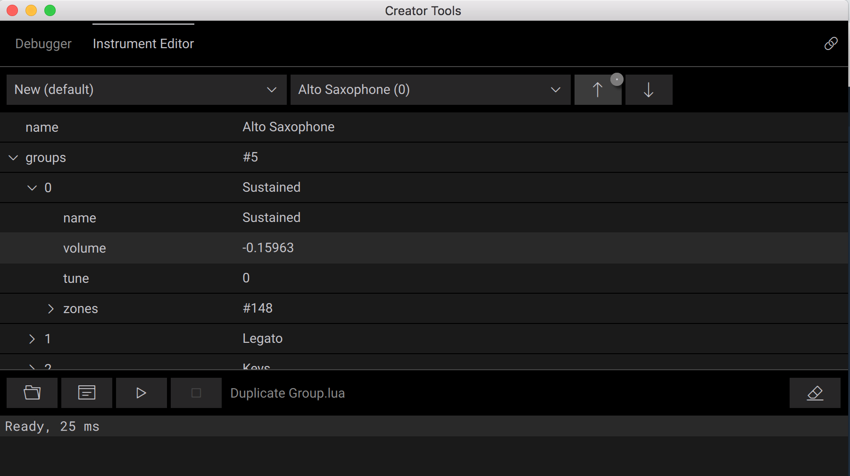This screenshot has height=476, width=850.
Task: Expand the zones node
Action: coord(51,309)
